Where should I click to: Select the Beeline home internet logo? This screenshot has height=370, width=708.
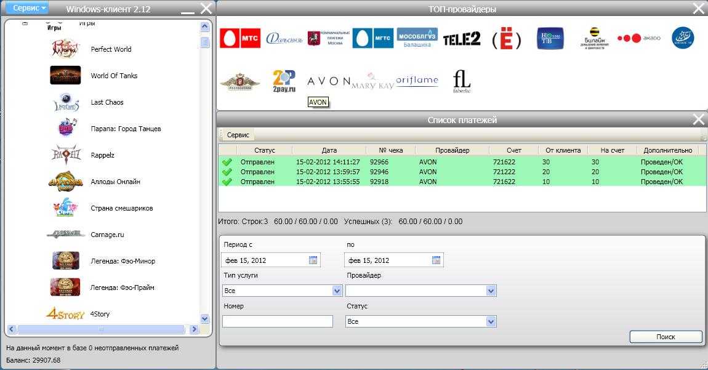coord(595,38)
